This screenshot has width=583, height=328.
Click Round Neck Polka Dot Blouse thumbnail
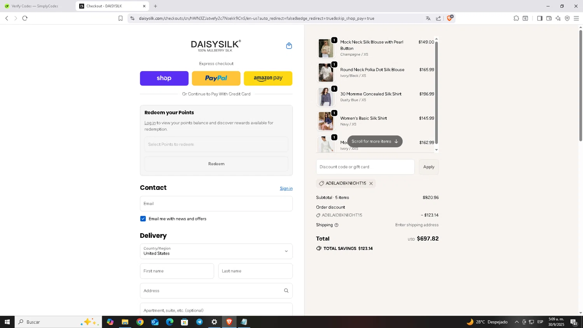click(x=326, y=73)
